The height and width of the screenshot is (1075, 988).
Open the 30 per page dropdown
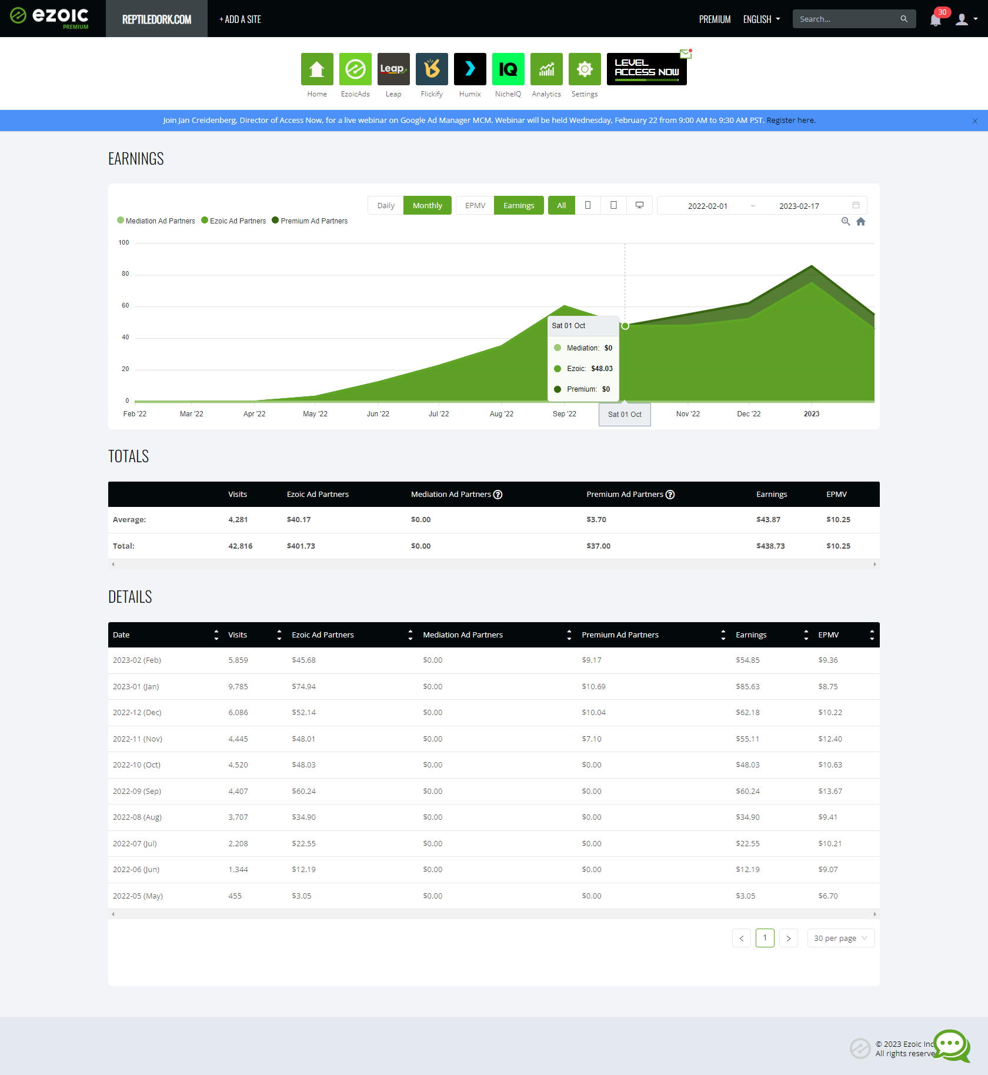point(841,938)
